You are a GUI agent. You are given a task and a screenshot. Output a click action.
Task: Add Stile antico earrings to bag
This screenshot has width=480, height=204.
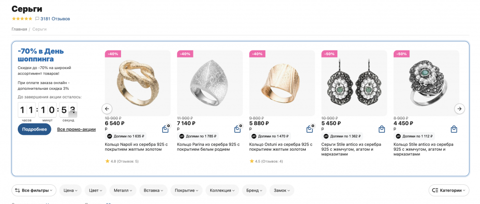click(x=382, y=129)
